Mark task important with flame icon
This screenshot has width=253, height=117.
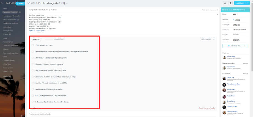tap(218, 10)
